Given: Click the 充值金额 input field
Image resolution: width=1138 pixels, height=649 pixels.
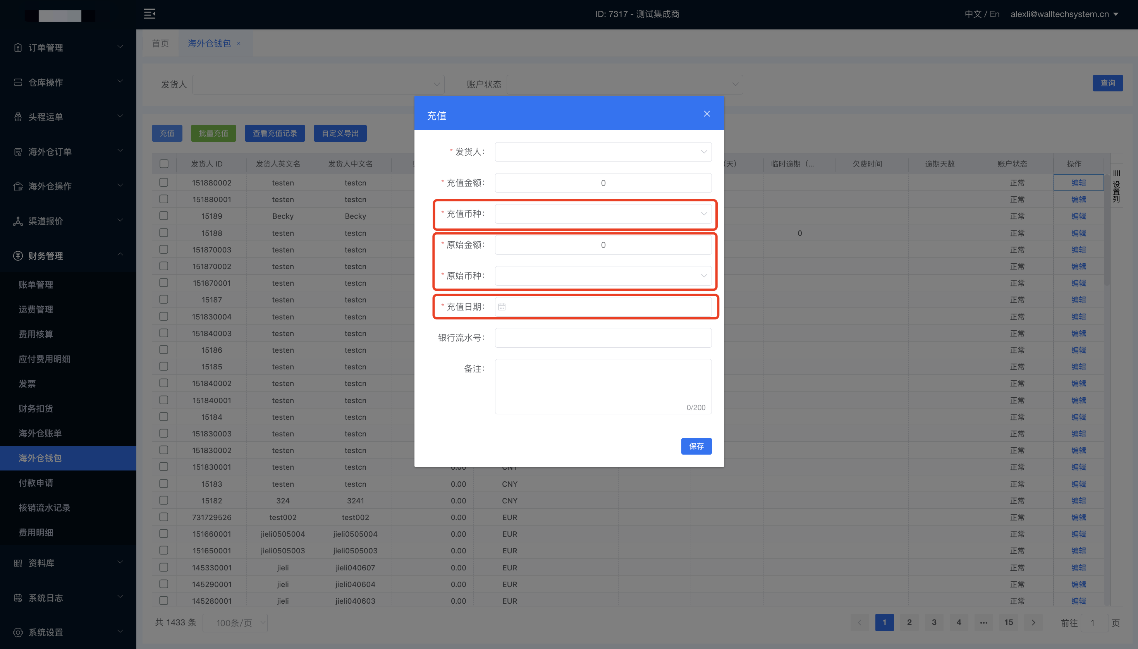Looking at the screenshot, I should [603, 183].
